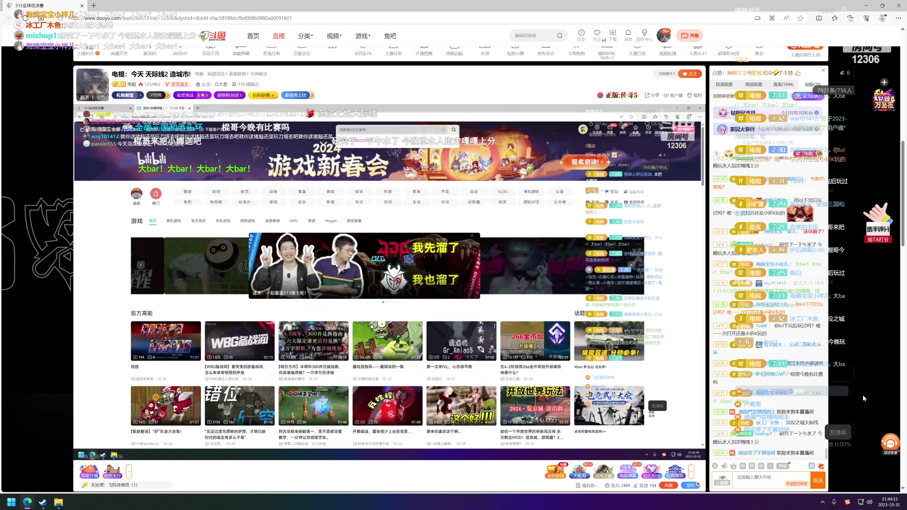907x510 pixels.
Task: Open the 高能弹幕 activity icon
Action: [x=627, y=471]
